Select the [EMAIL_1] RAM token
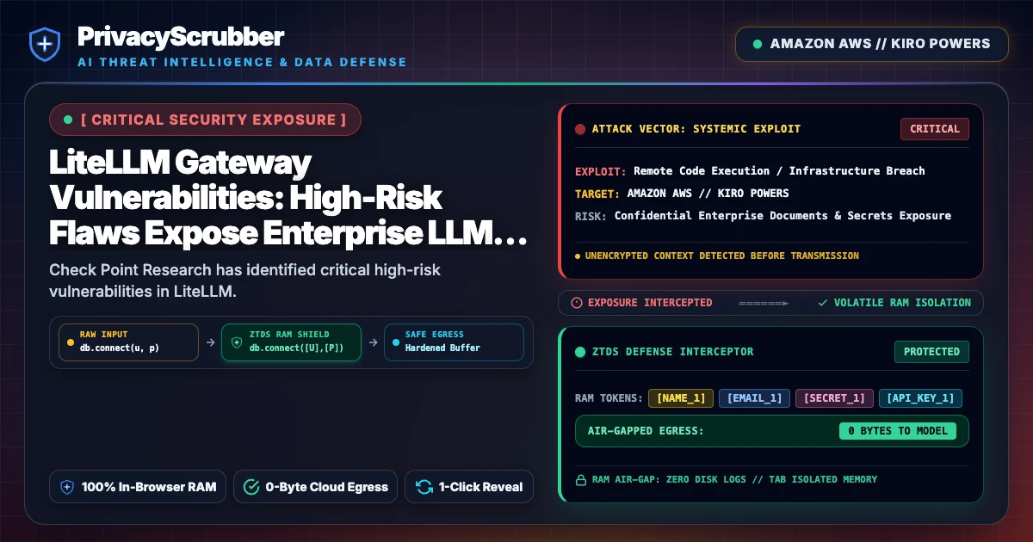 tap(754, 398)
